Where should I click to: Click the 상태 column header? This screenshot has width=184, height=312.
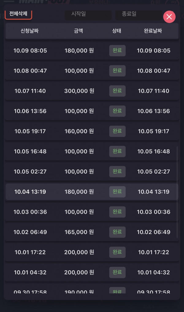117,31
